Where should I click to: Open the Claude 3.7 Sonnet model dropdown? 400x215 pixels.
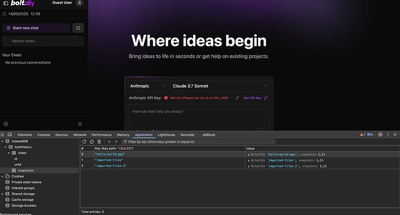point(220,86)
